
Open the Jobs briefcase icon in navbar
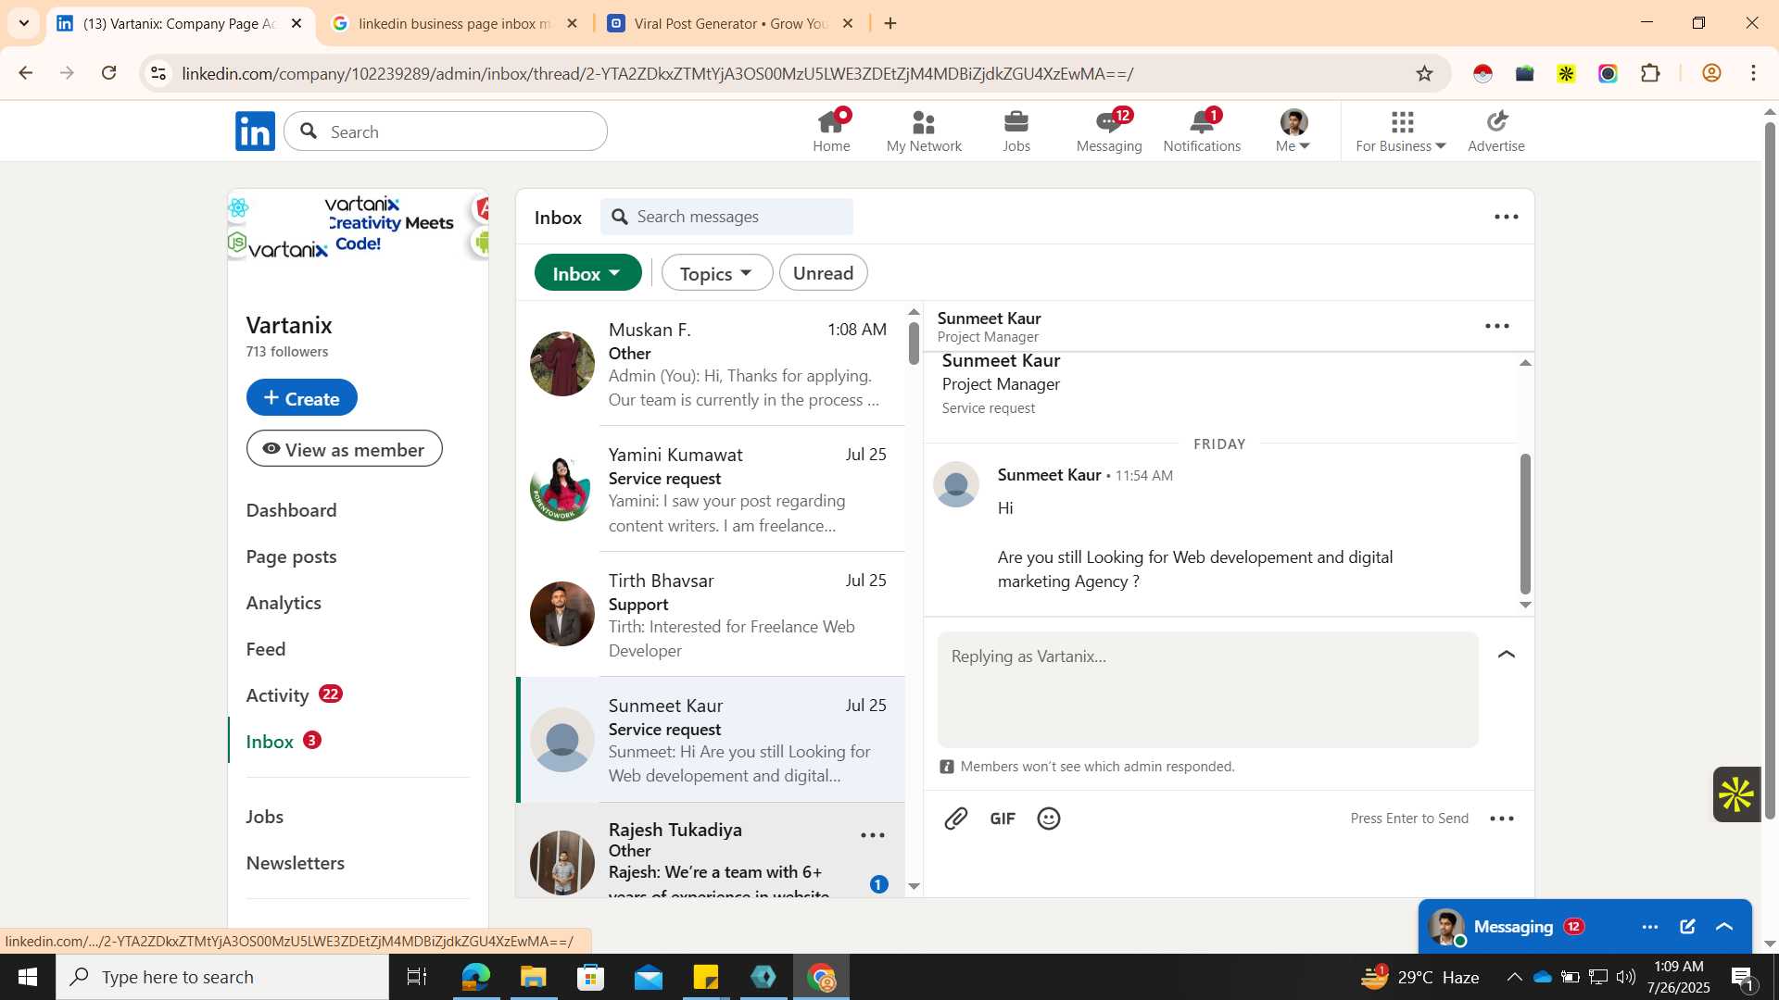pyautogui.click(x=1016, y=123)
